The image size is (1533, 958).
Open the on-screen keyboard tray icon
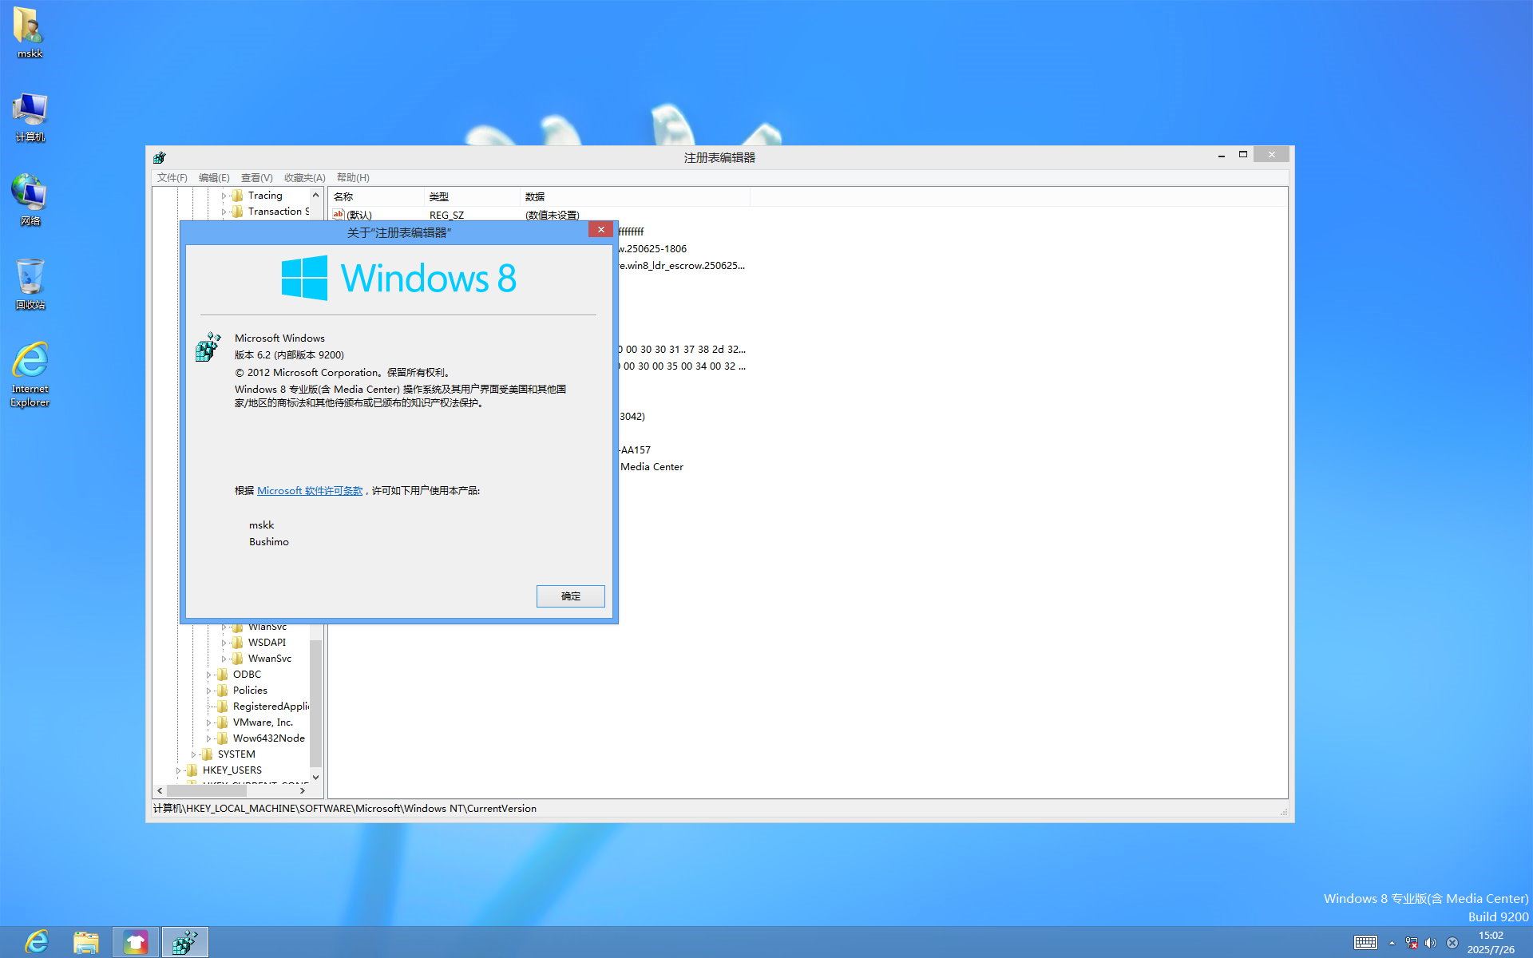[1365, 943]
